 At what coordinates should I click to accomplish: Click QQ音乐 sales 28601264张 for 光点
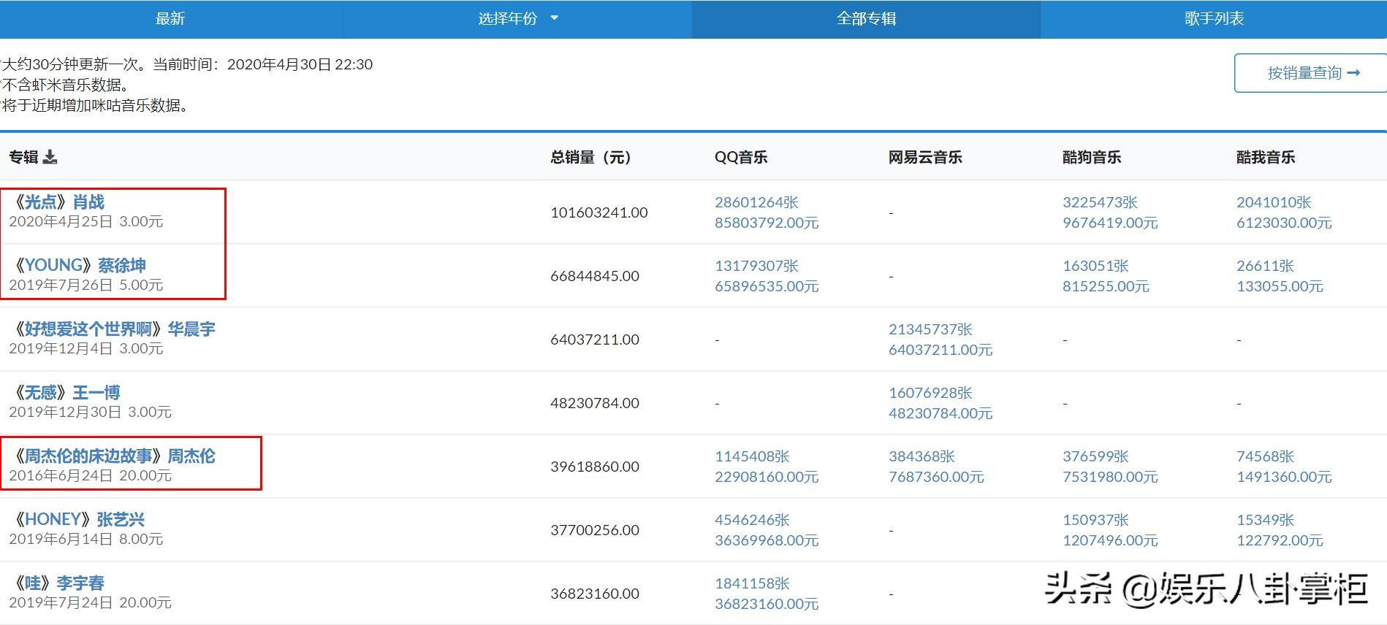coord(756,202)
